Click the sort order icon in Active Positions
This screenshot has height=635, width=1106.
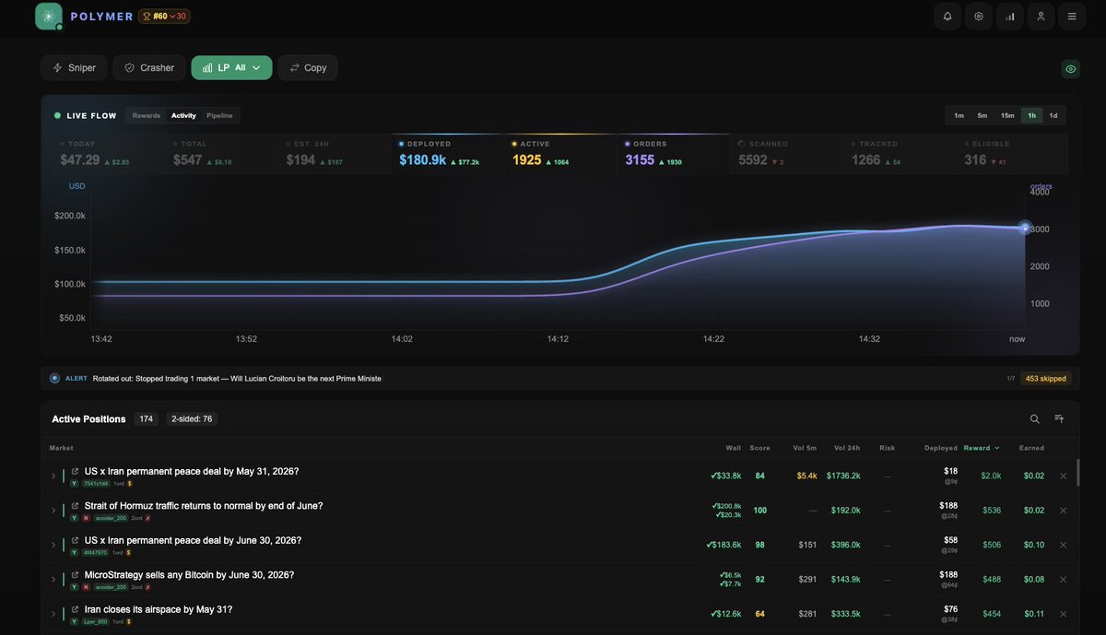[x=1060, y=419]
